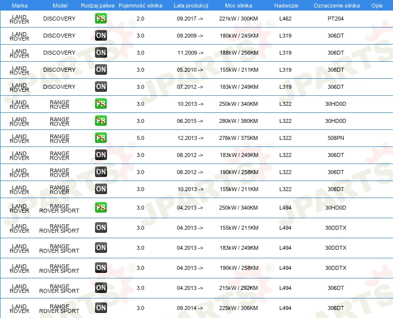Select power value 280kW / 380KM
The height and width of the screenshot is (318, 393).
238,120
